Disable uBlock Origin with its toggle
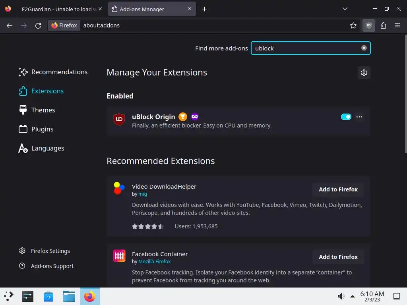Screen dimensions: 407x305 (346, 117)
